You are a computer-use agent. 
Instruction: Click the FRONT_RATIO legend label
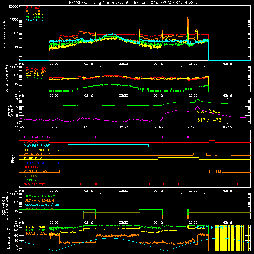click(x=36, y=227)
